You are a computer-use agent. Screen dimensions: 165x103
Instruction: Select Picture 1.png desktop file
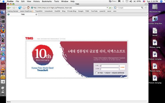pyautogui.click(x=155, y=44)
